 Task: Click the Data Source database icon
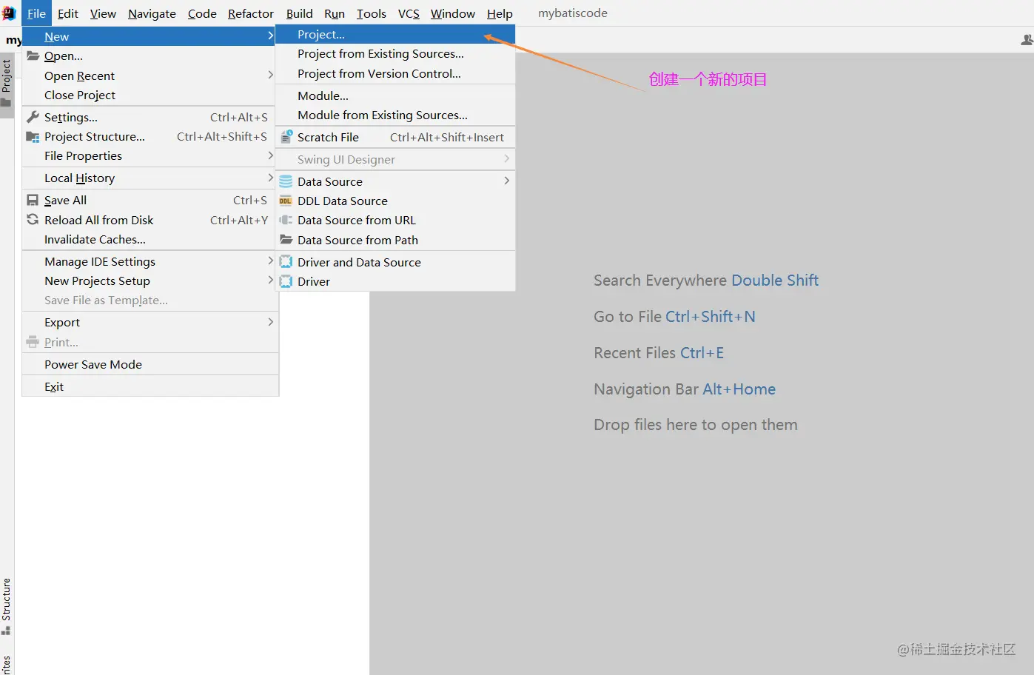pyautogui.click(x=286, y=181)
